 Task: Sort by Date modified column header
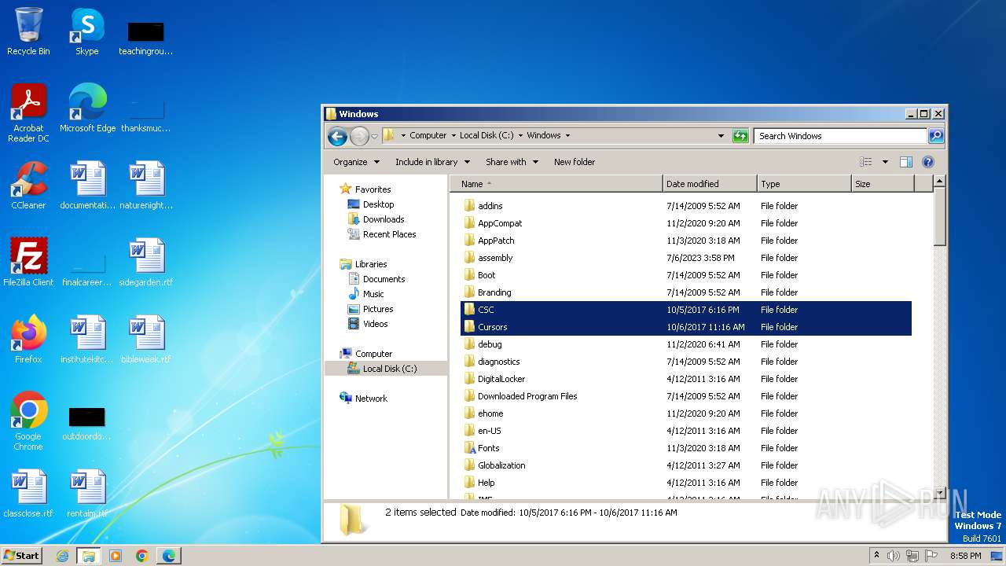[x=710, y=184]
